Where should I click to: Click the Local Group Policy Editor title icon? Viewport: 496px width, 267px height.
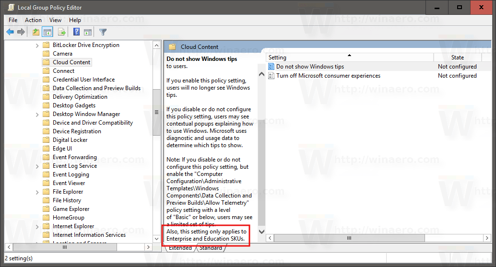tap(11, 7)
